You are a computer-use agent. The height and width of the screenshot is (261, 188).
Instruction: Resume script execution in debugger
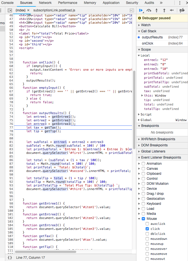(x=141, y=10)
